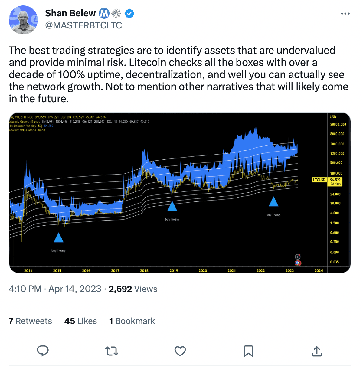Click the reply speech bubble icon

[43, 351]
